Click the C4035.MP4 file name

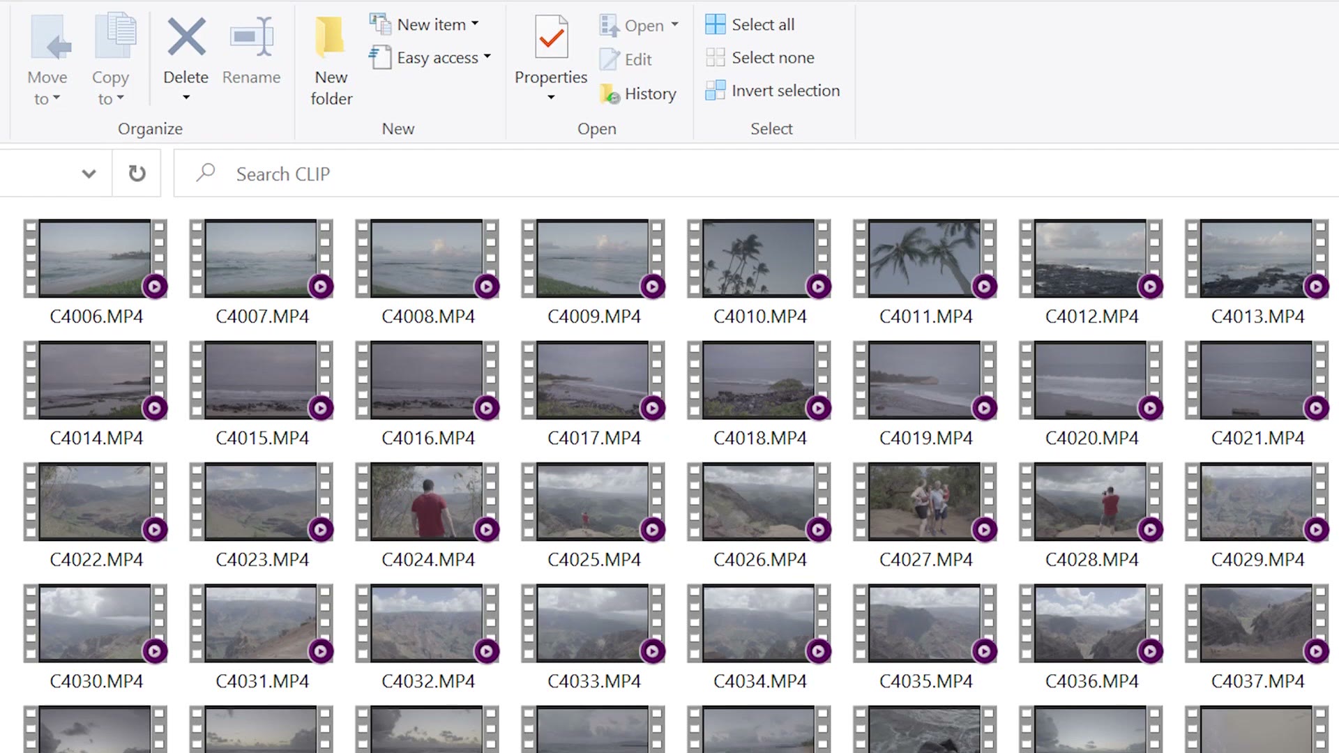[x=926, y=681]
